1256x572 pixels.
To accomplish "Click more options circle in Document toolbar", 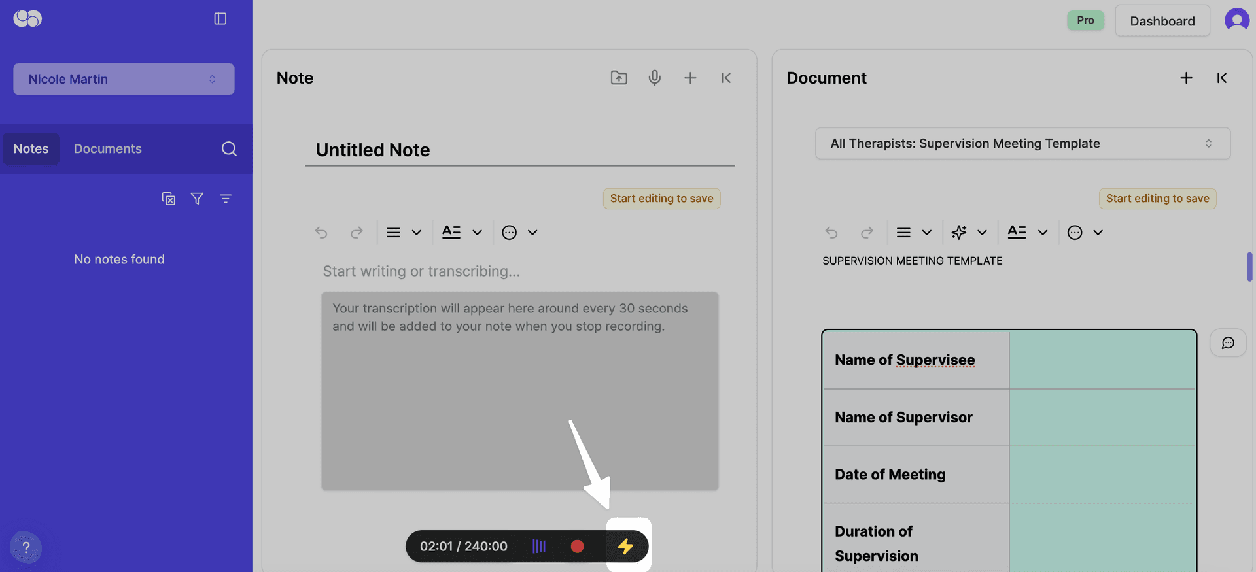I will click(x=1075, y=232).
